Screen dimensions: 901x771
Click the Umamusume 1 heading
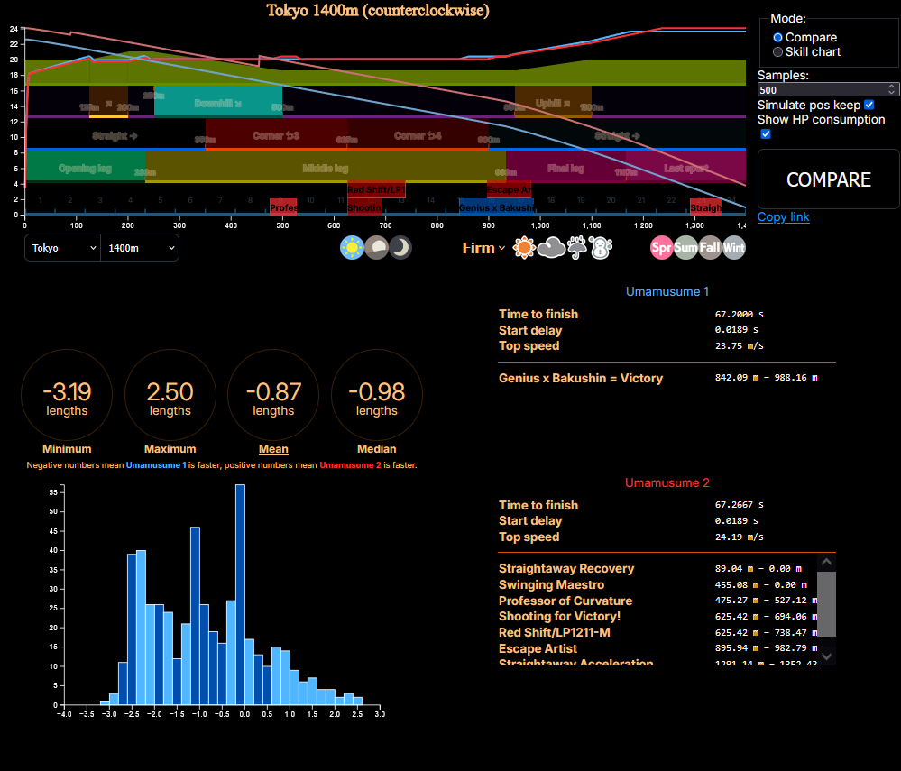click(x=667, y=291)
